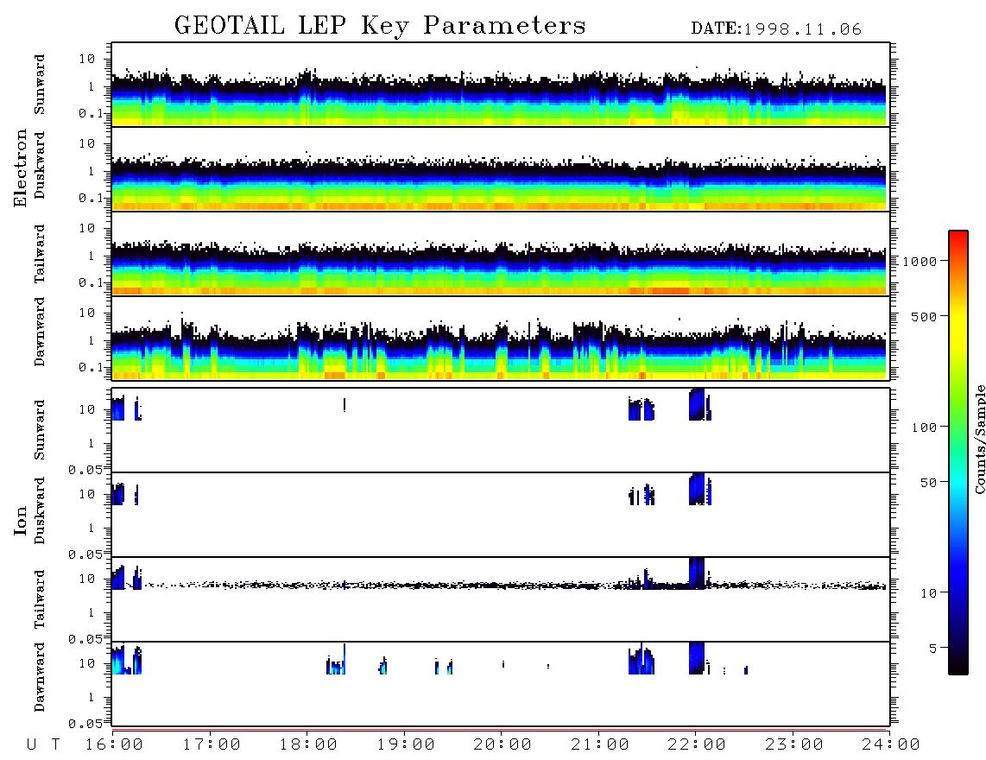This screenshot has height=760, width=986.
Task: Click the Electron "Duskward" panel label
Action: 40,165
